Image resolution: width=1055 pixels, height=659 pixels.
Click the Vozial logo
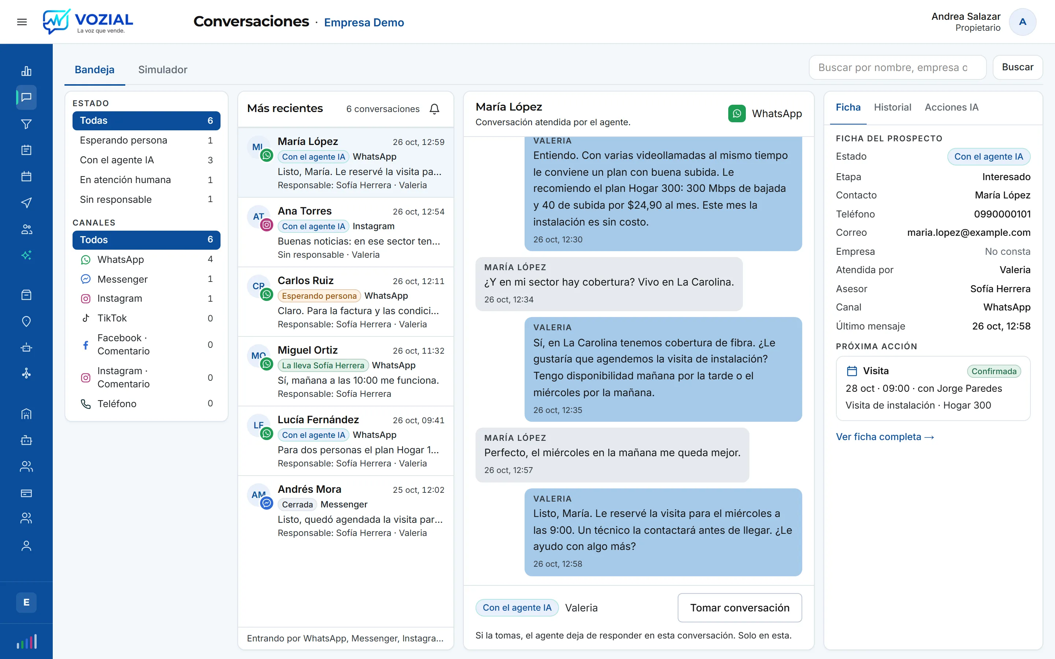[x=88, y=22]
